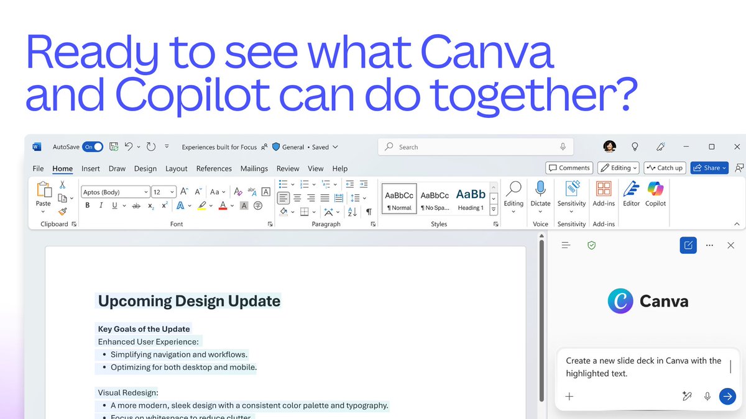Start new chat in Canva pane
The height and width of the screenshot is (419, 746).
(x=688, y=245)
